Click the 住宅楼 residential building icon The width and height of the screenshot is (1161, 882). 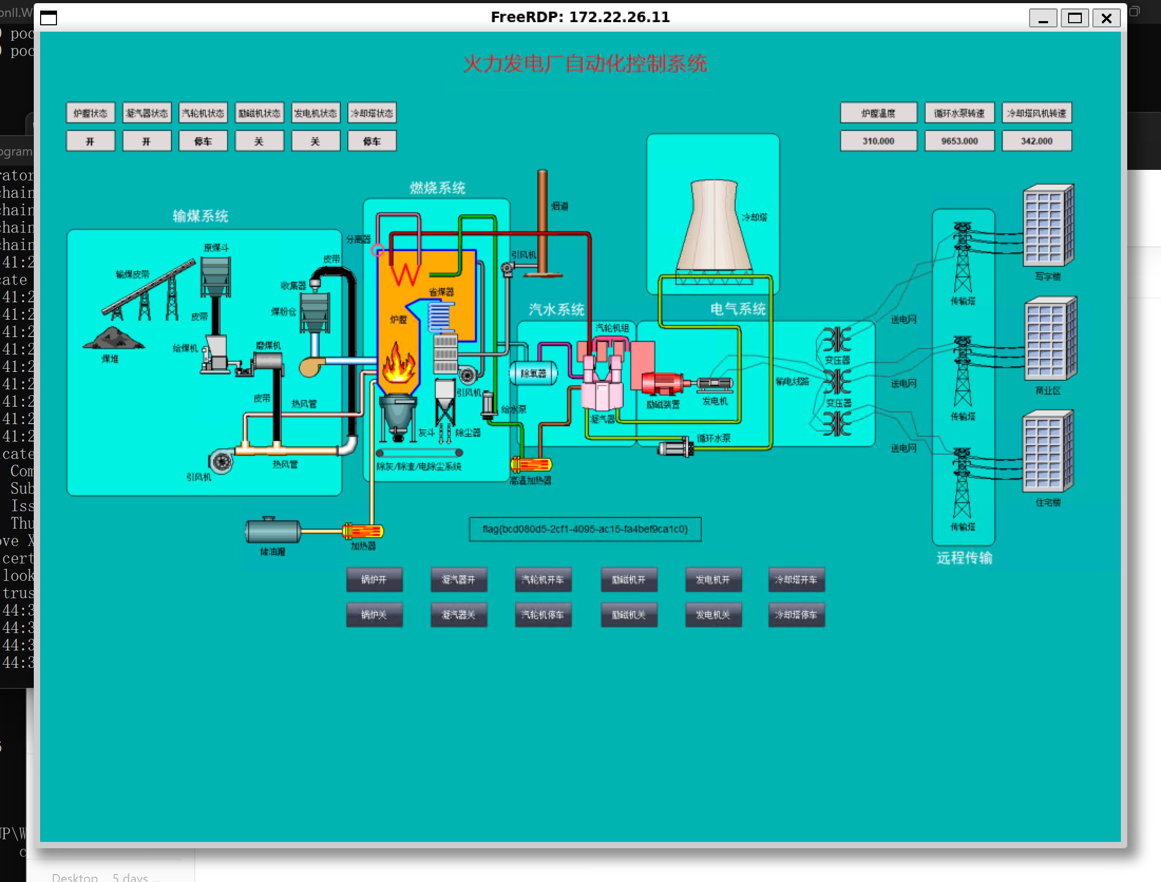[x=1047, y=452]
